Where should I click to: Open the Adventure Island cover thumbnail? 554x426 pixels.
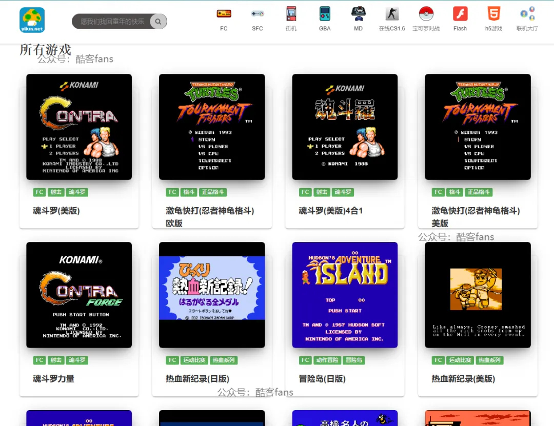tap(345, 295)
